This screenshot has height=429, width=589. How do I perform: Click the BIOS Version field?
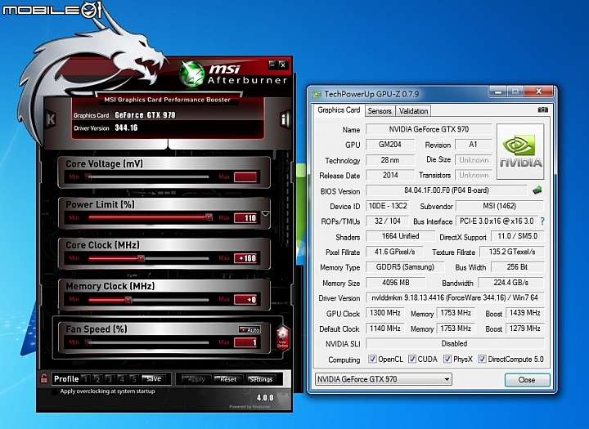point(447,190)
